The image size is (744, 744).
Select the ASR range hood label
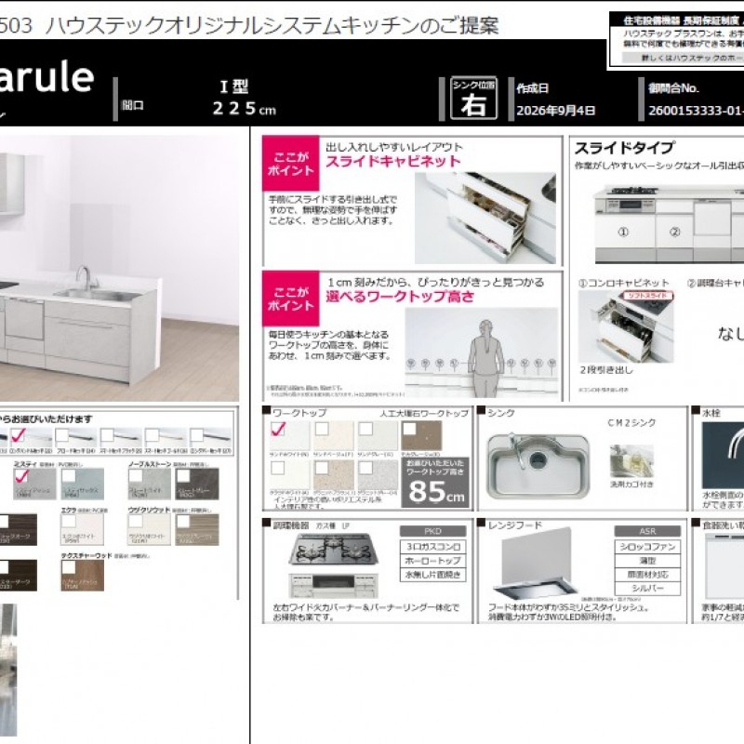click(x=647, y=531)
